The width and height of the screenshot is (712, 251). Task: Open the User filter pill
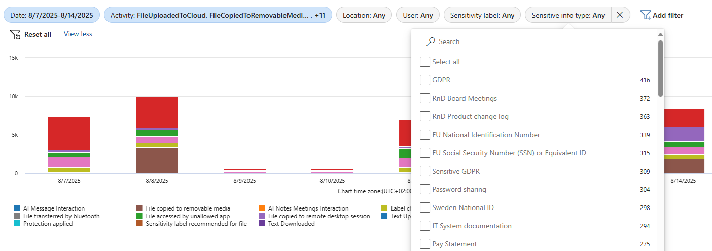tap(418, 15)
